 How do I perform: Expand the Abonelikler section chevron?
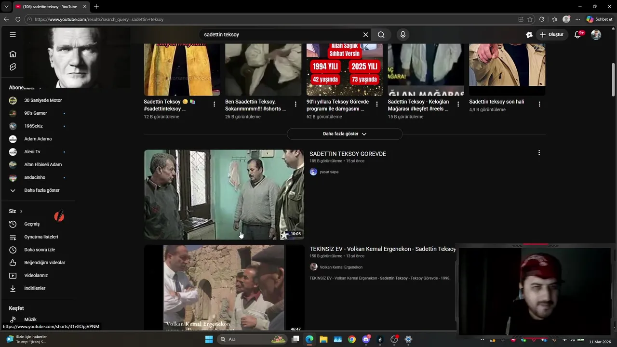tap(40, 88)
